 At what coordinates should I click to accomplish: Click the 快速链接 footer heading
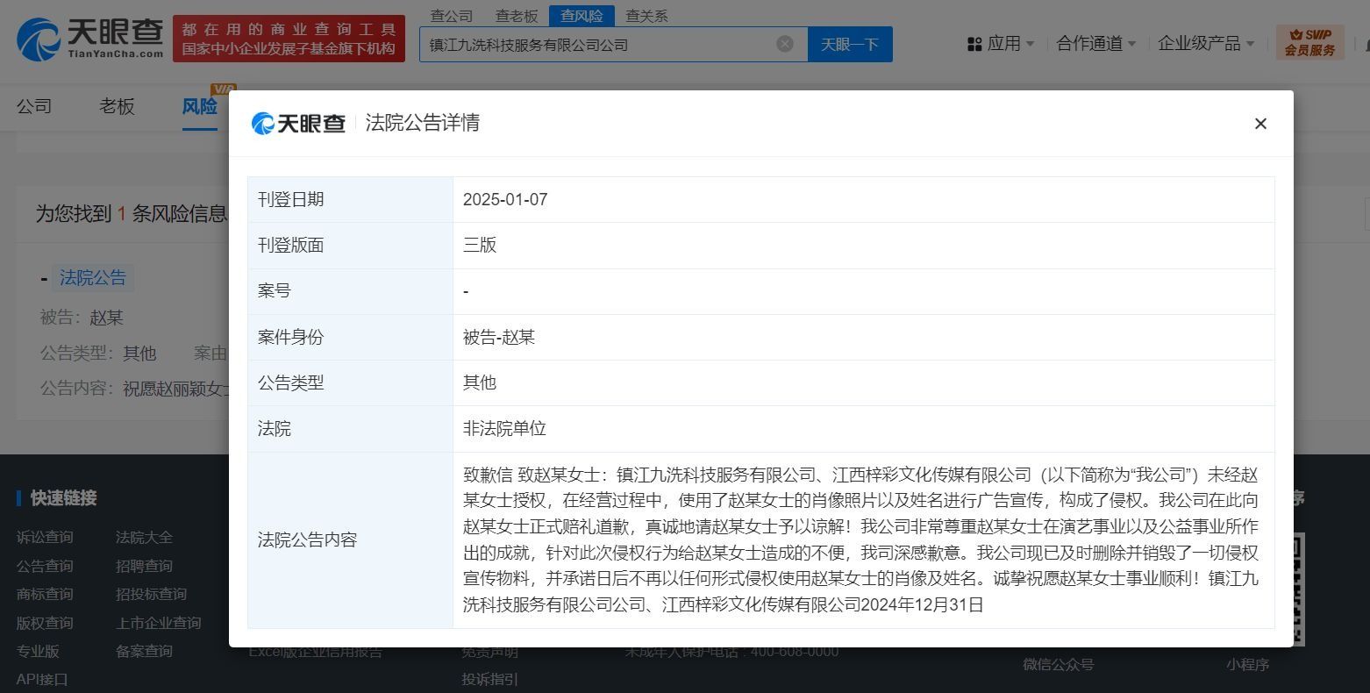tap(63, 497)
